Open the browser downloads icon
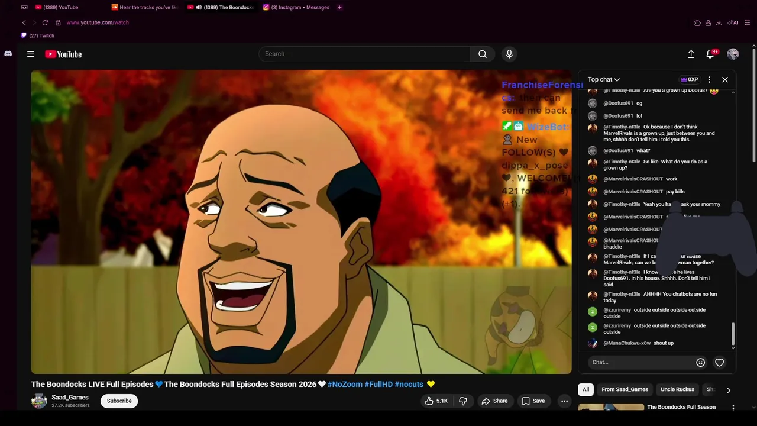The image size is (757, 426). [719, 22]
